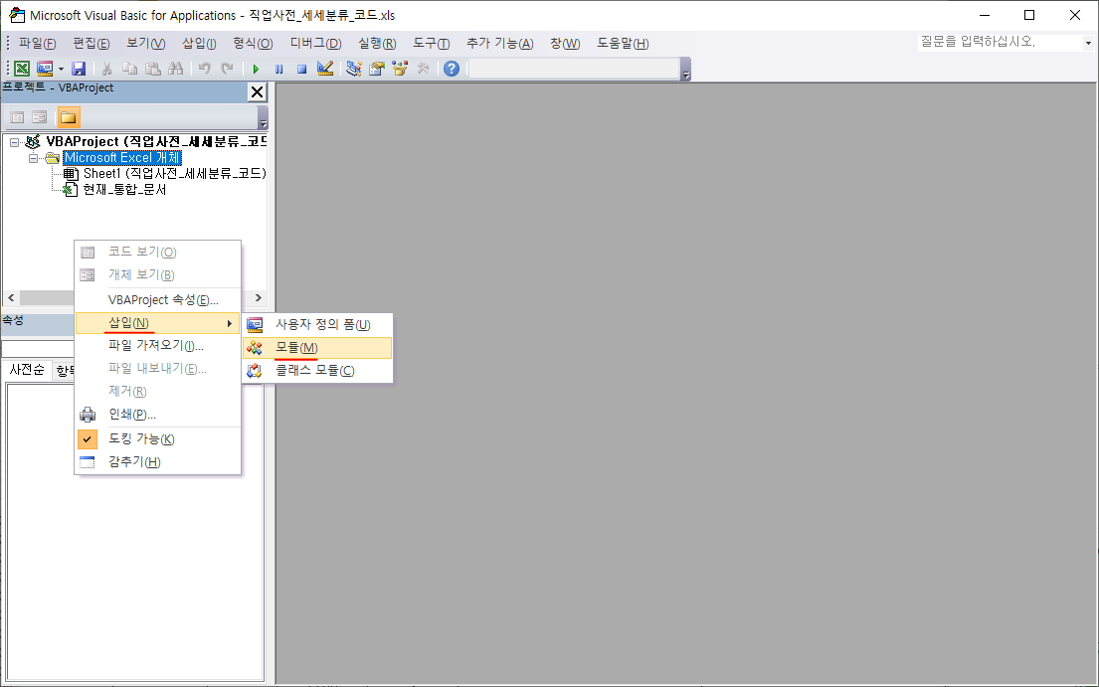
Task: Open the 도움말(H) menu
Action: (623, 44)
